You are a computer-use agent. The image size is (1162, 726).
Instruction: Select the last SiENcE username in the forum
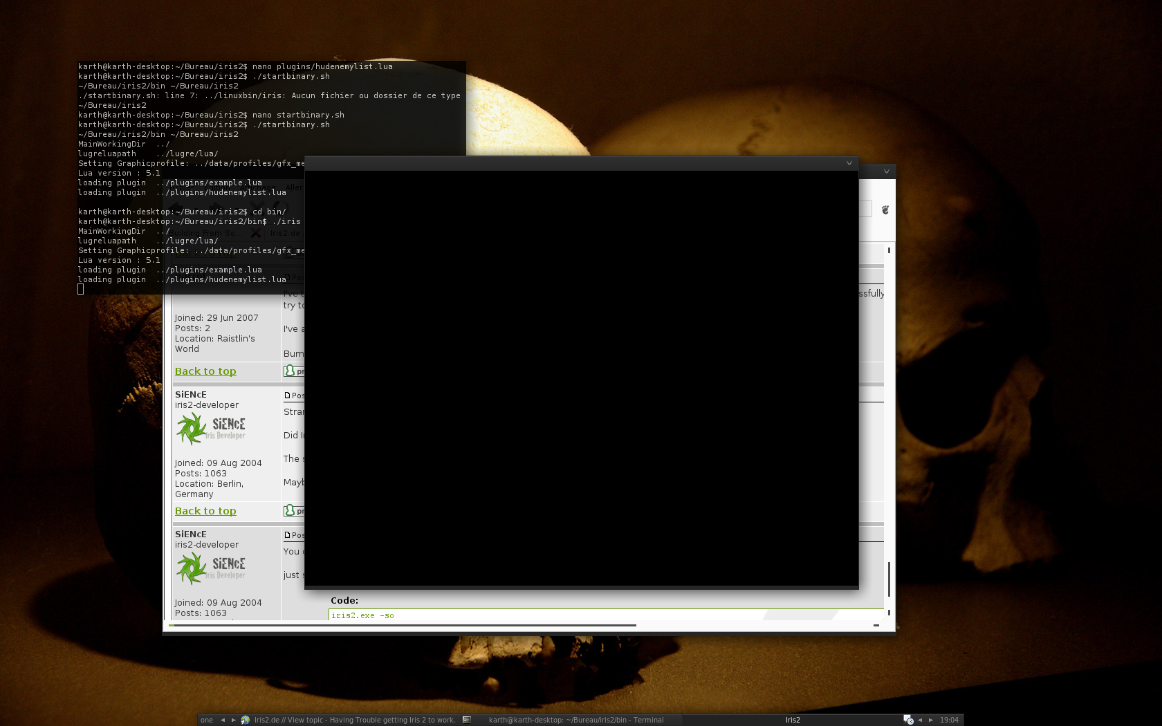tap(191, 534)
